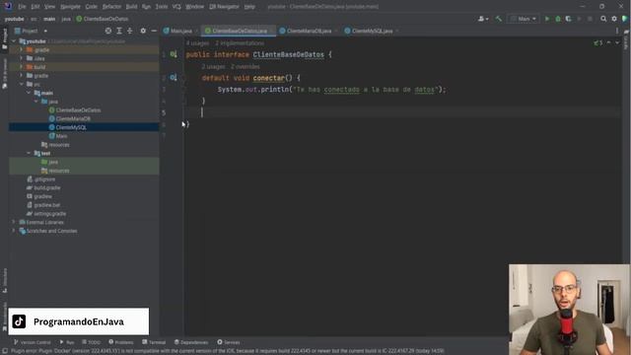Click the JetBrains toolbox icon at the far right of toolbar
Viewport: 631px width, 355px height.
(x=625, y=19)
